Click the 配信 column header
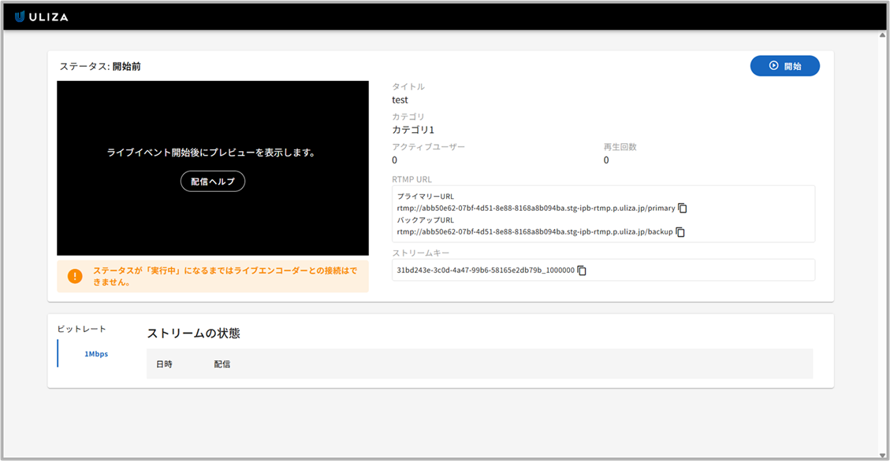 222,364
